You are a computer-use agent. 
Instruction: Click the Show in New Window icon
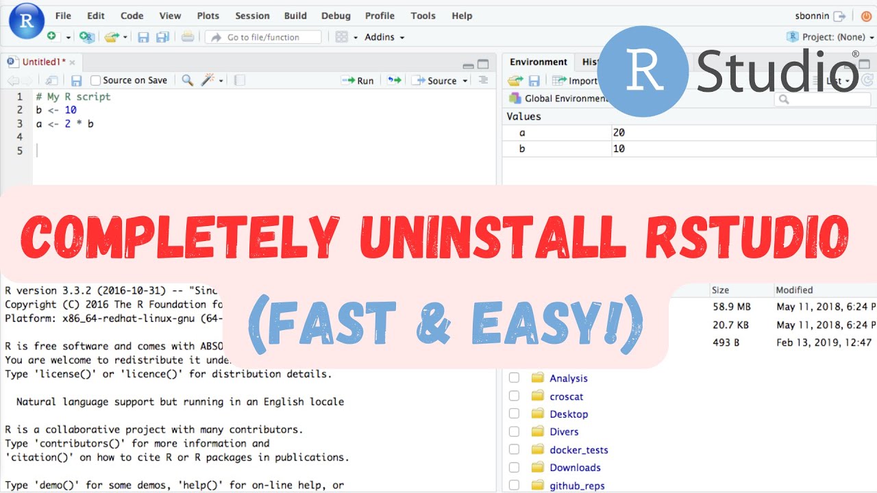pyautogui.click(x=52, y=80)
